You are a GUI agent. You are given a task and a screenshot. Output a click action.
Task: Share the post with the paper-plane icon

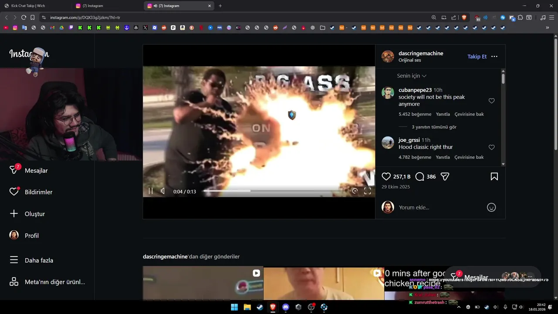pyautogui.click(x=445, y=177)
